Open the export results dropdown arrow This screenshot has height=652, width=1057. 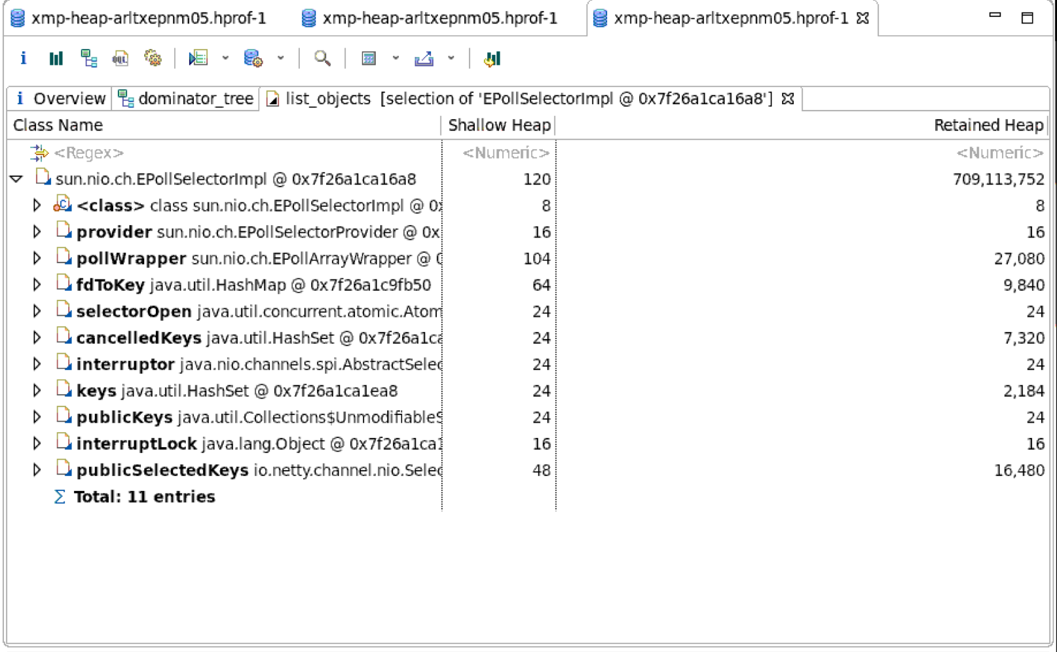[x=451, y=59]
